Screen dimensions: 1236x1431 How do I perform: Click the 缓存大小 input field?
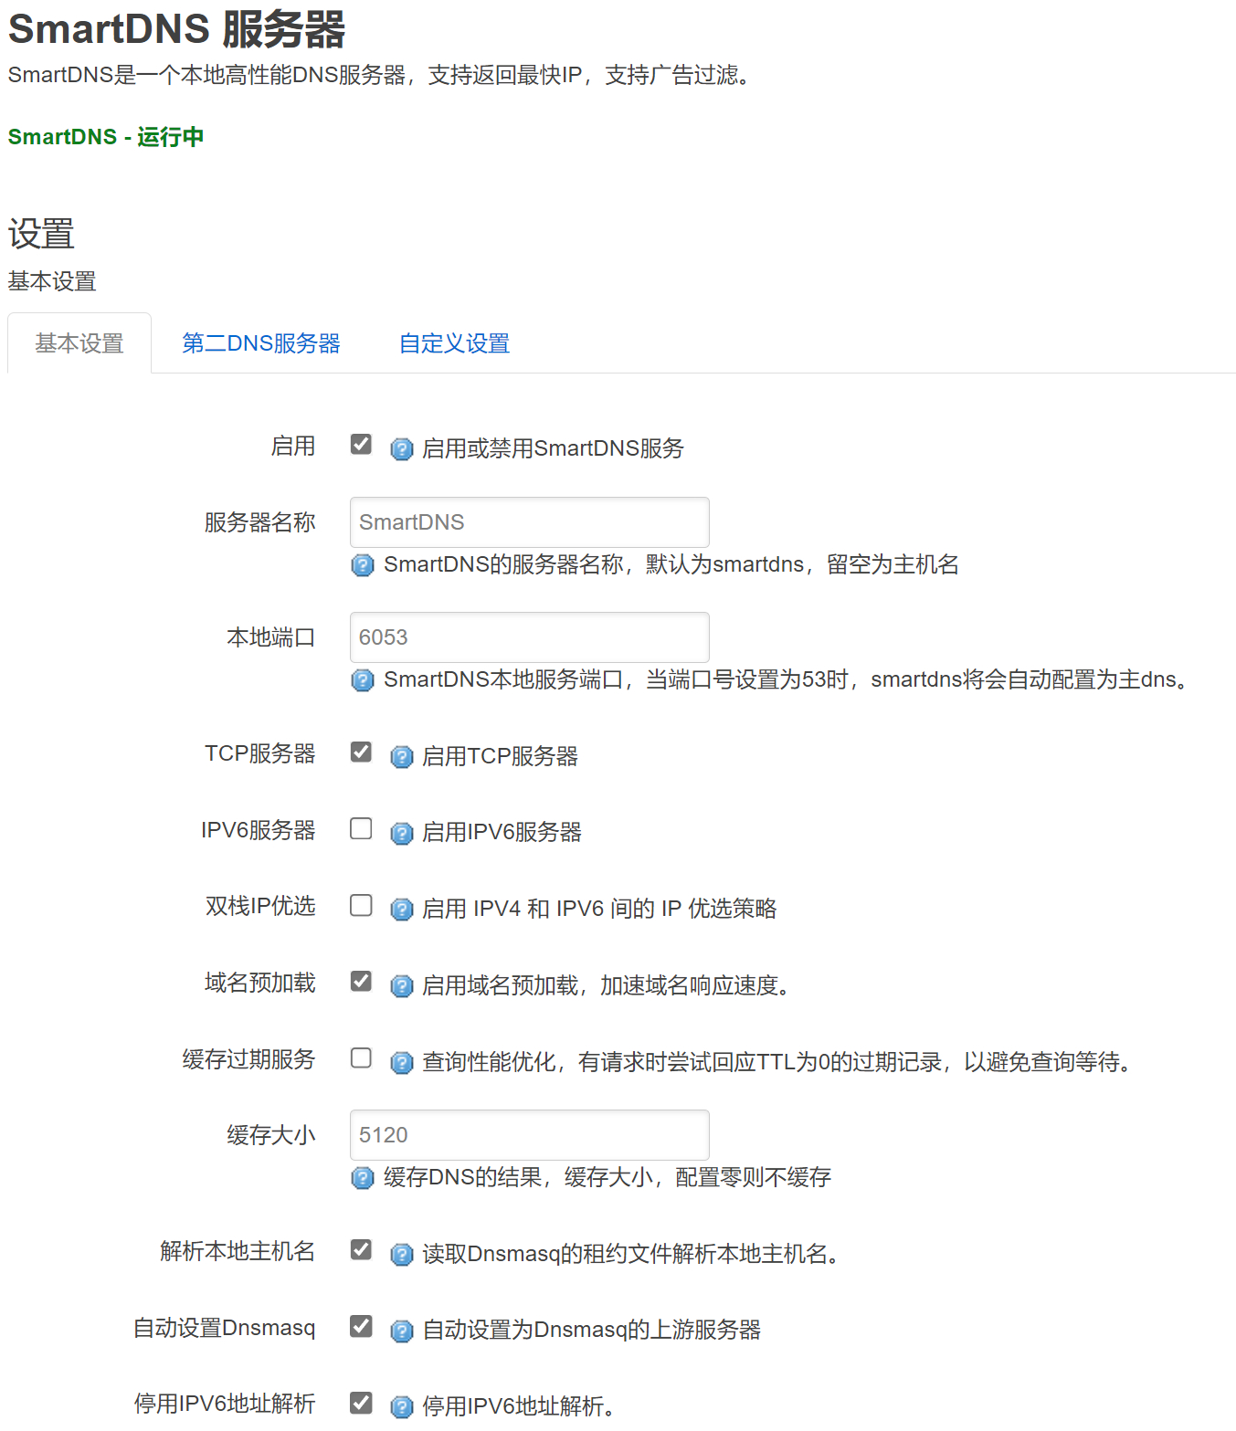(x=529, y=1134)
